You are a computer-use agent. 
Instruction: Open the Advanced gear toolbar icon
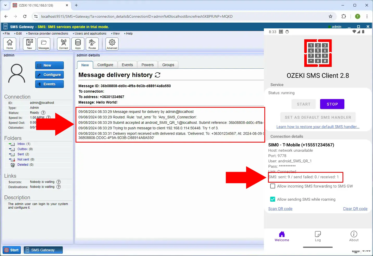click(112, 44)
